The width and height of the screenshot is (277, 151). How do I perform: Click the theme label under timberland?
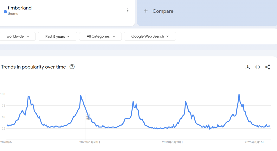click(13, 14)
